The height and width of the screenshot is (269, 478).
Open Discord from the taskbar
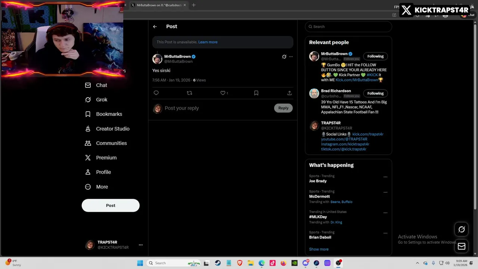pyautogui.click(x=305, y=263)
